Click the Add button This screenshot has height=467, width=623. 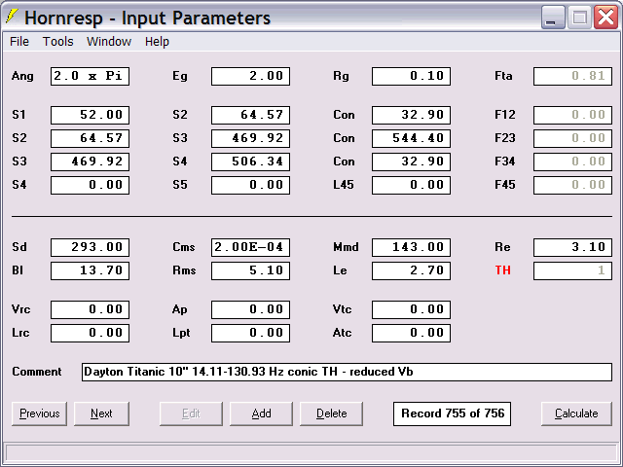(x=261, y=413)
